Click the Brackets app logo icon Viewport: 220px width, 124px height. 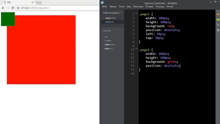coord(102,2)
